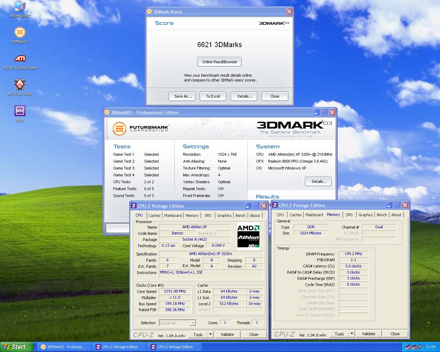Click Online ResultBrowser button
The width and height of the screenshot is (440, 352).
pos(220,62)
